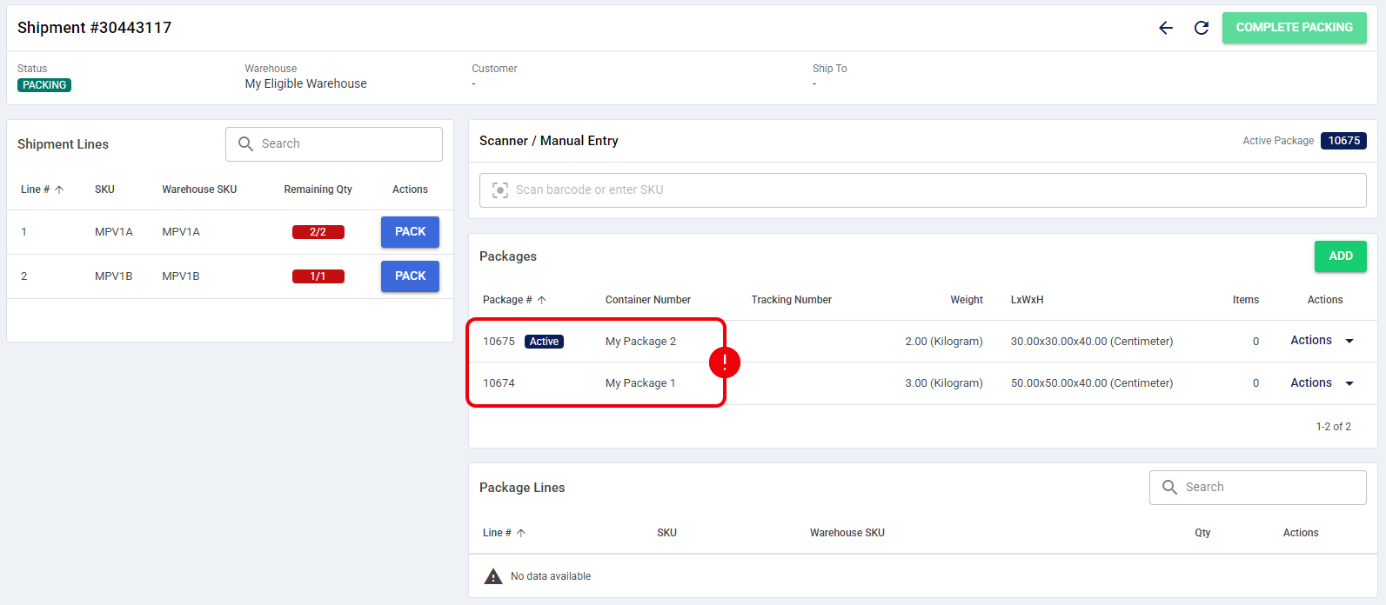This screenshot has height=605, width=1386.
Task: Click the 3.00 (Kilogram) weight cell
Action: pos(943,383)
